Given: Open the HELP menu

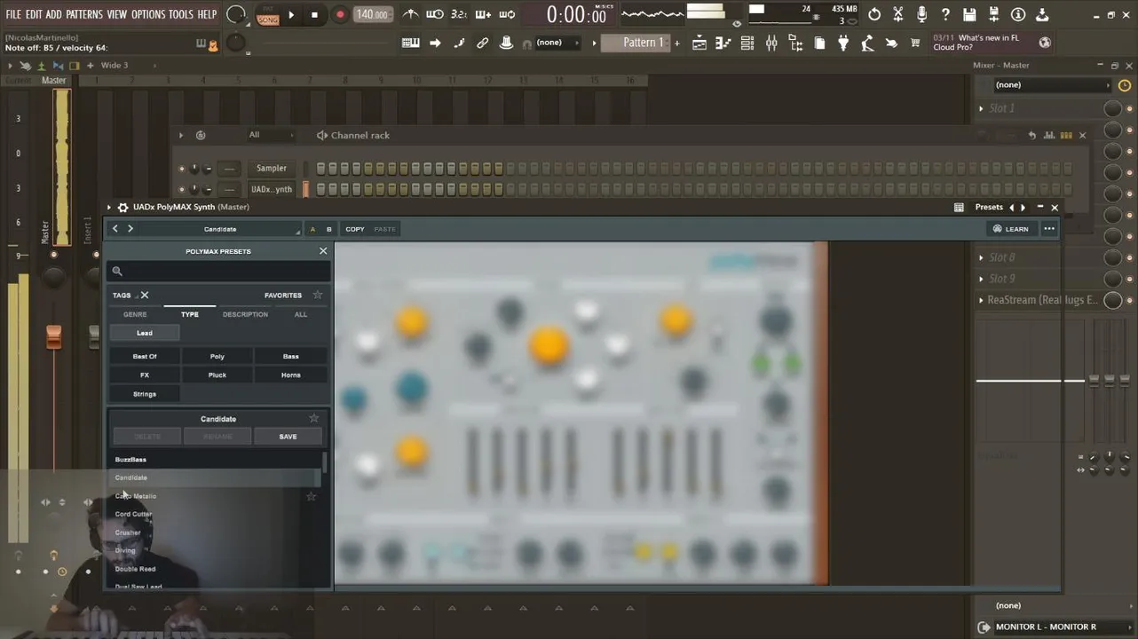Looking at the screenshot, I should point(207,14).
